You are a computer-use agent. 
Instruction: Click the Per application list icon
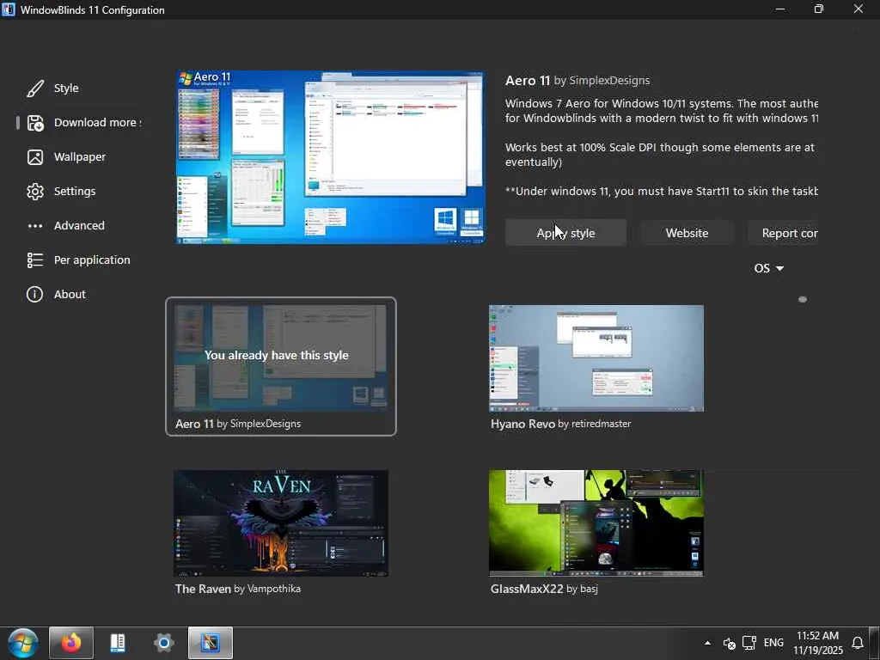34,260
